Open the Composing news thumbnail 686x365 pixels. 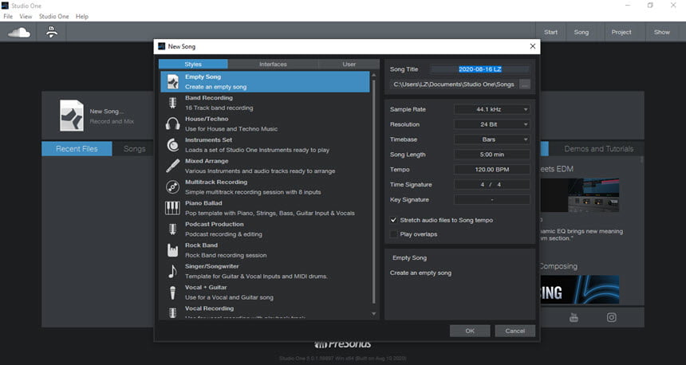tap(580, 289)
